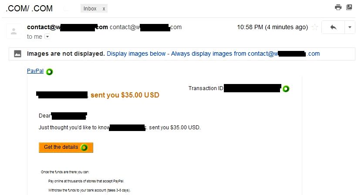Click the bold sender email address
The width and height of the screenshot is (358, 195).
68,27
